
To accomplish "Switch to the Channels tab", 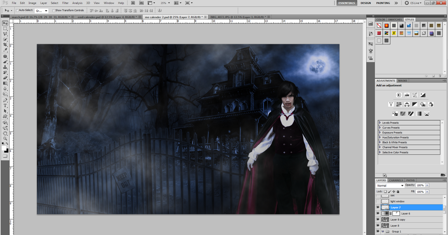I will (396, 180).
